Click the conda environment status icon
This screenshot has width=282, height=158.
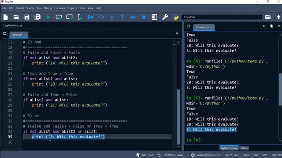point(193,155)
